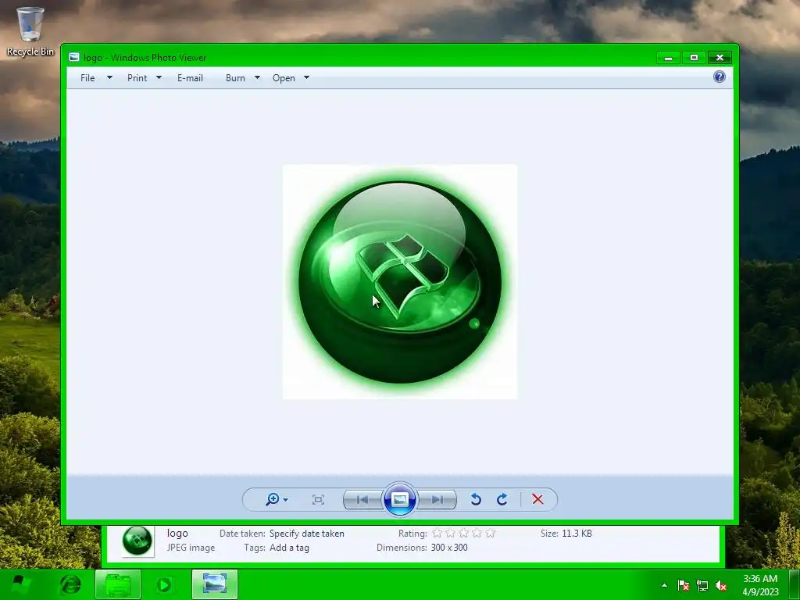This screenshot has height=600, width=800.
Task: Click the 'logo' file name text
Action: (177, 533)
